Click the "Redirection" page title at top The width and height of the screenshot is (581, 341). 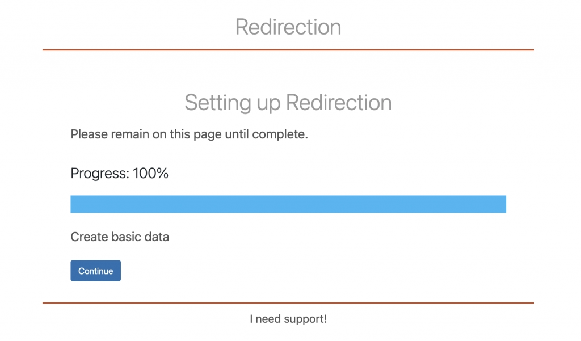288,27
